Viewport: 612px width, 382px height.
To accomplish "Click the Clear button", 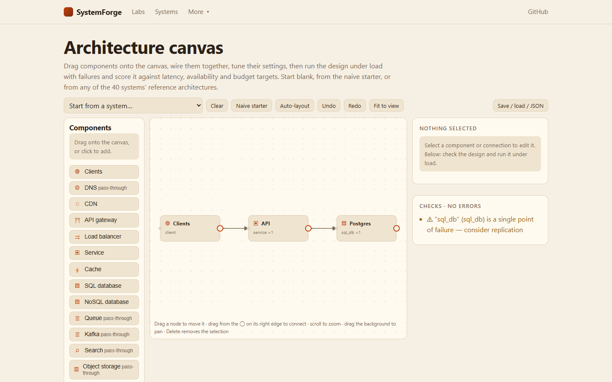I will 217,106.
